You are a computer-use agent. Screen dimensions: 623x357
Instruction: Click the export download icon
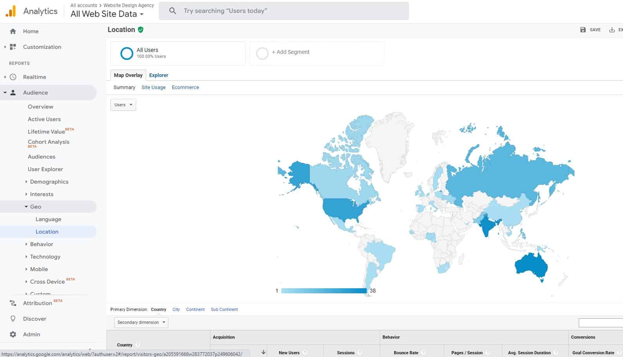[612, 30]
